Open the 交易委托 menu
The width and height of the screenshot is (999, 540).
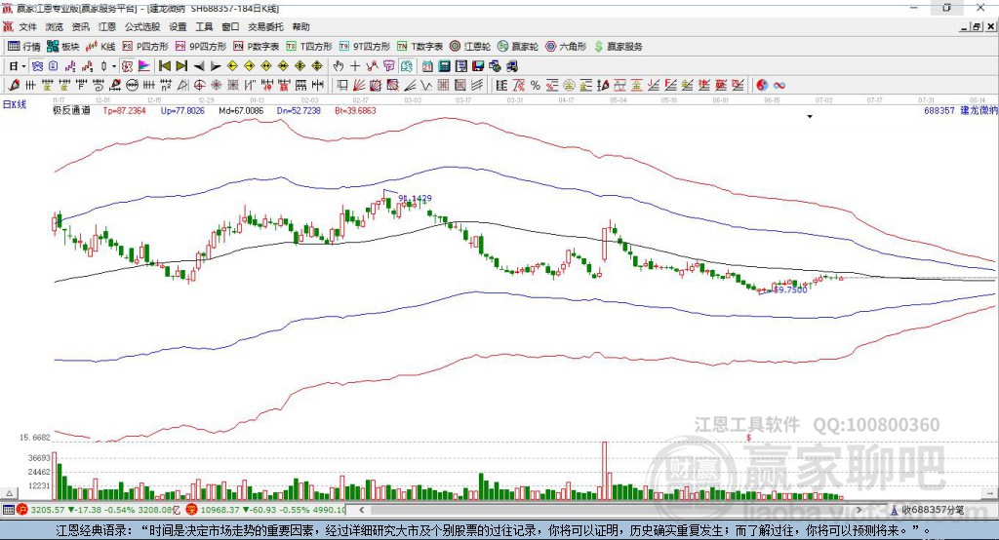[x=265, y=26]
